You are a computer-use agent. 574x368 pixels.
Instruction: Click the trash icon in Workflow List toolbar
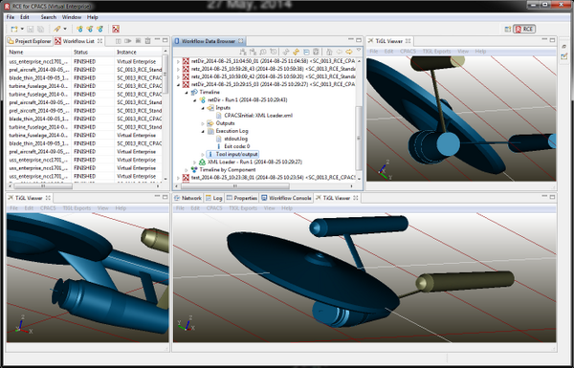[x=148, y=40]
